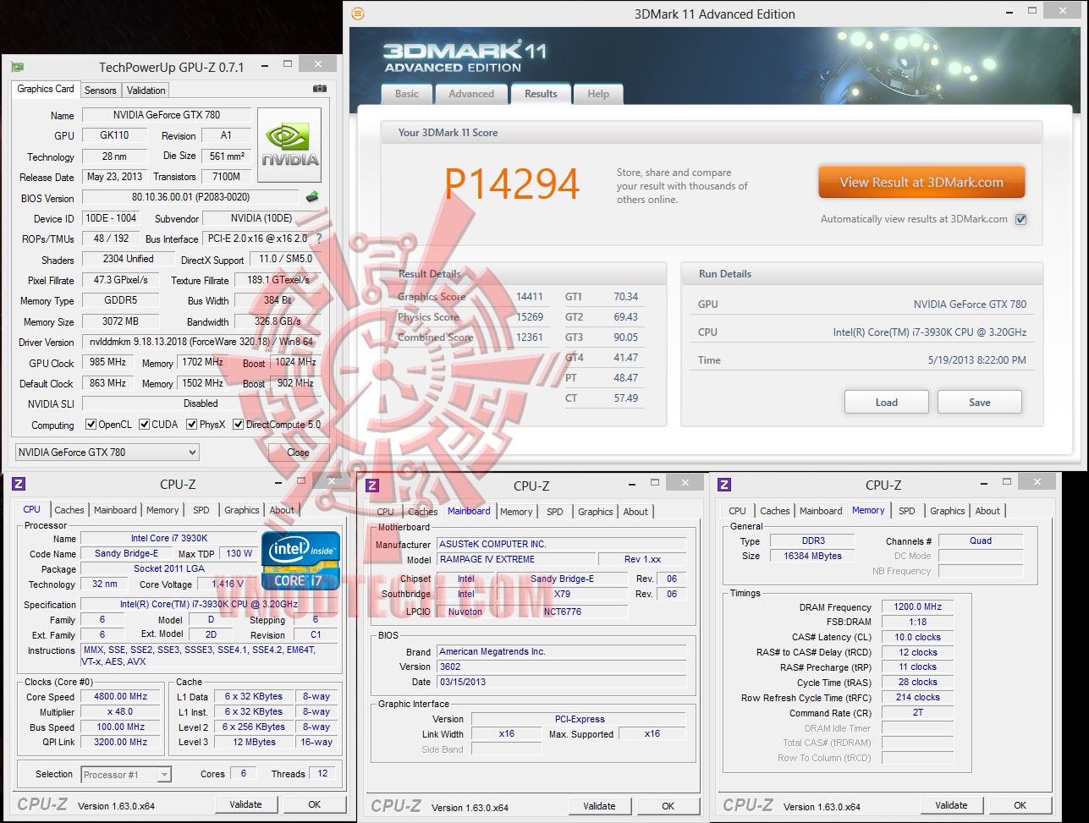
Task: Click OK in CPU-Z timings window
Action: pos(1020,805)
